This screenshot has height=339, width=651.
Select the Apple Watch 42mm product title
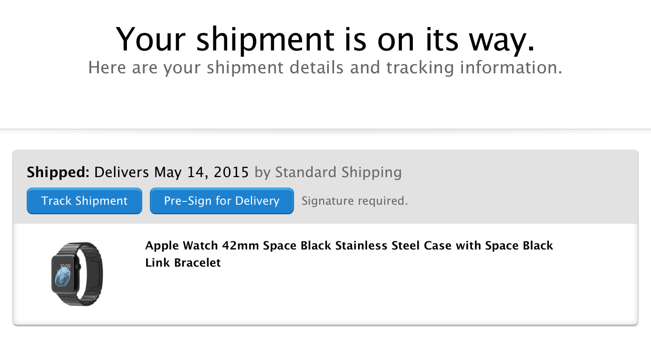coord(349,246)
